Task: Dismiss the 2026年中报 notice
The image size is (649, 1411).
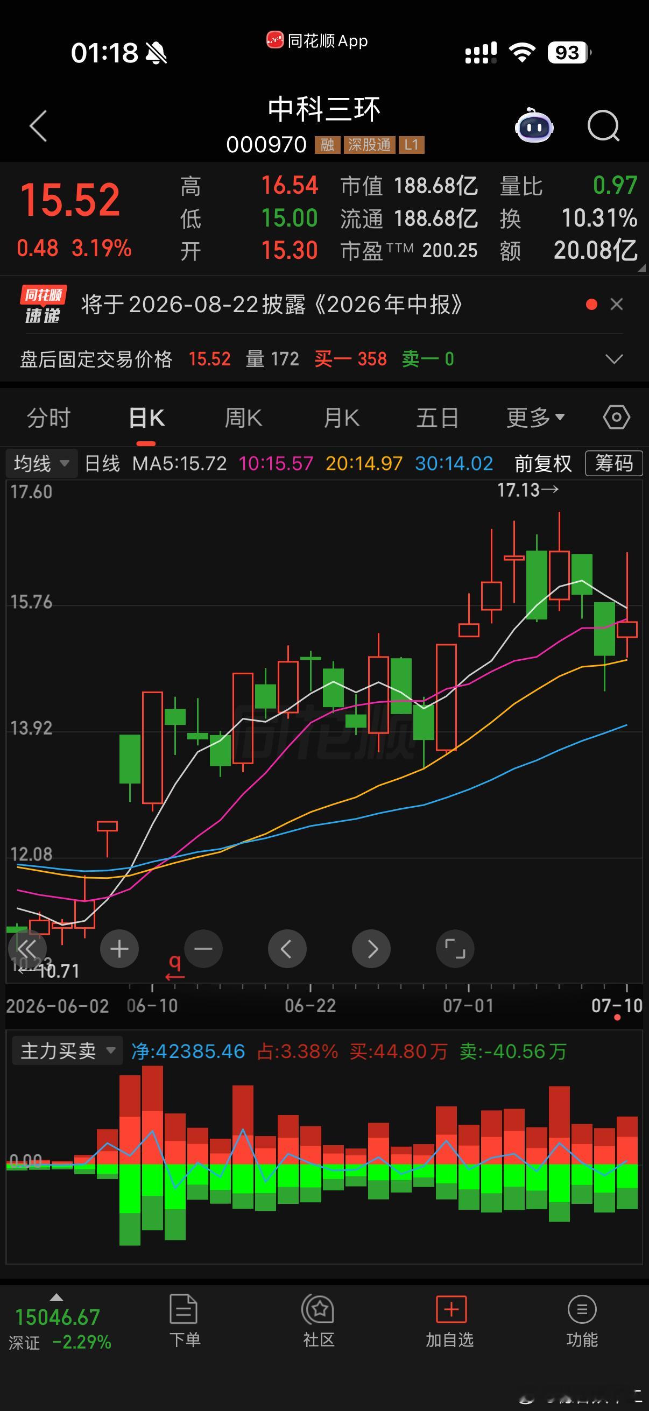Action: point(617,304)
